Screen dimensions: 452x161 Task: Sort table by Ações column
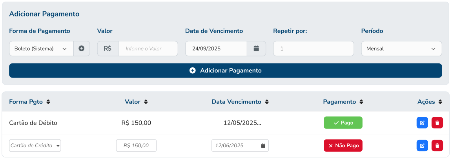point(440,102)
